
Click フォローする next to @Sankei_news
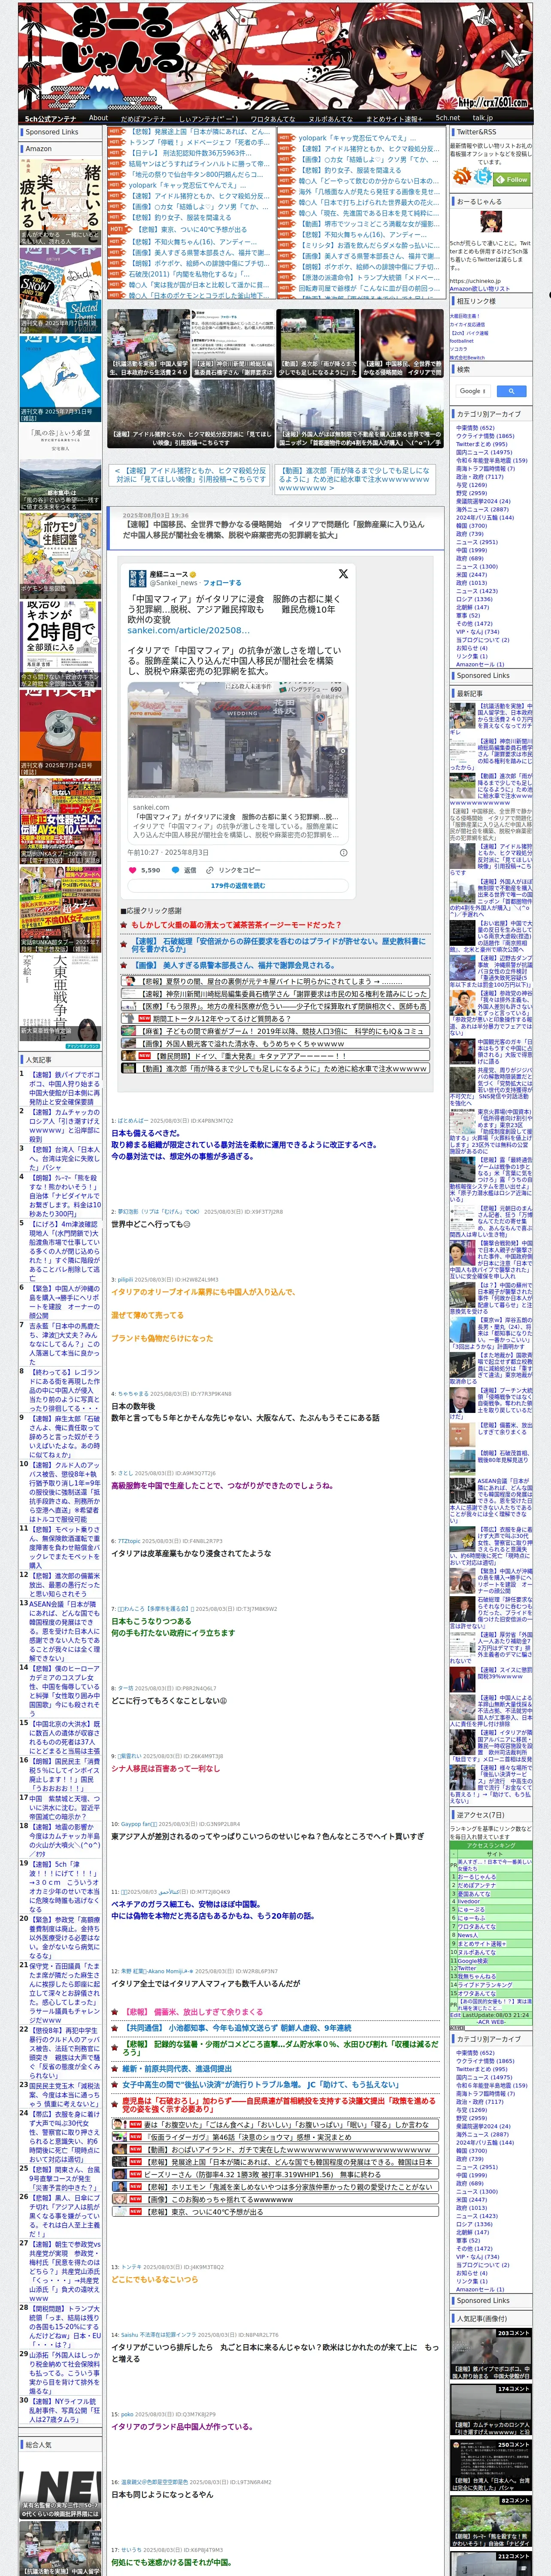[222, 582]
